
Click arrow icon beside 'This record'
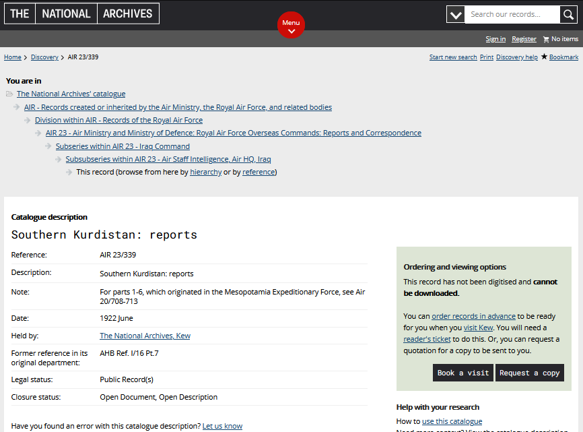click(69, 172)
